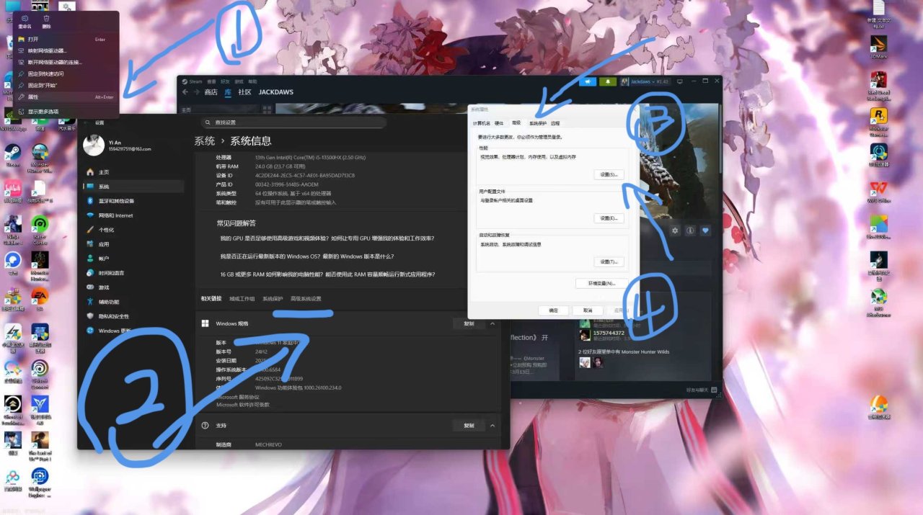Collapse the Windows 规格 section chevron
Viewport: 923px width, 515px height.
coord(493,324)
